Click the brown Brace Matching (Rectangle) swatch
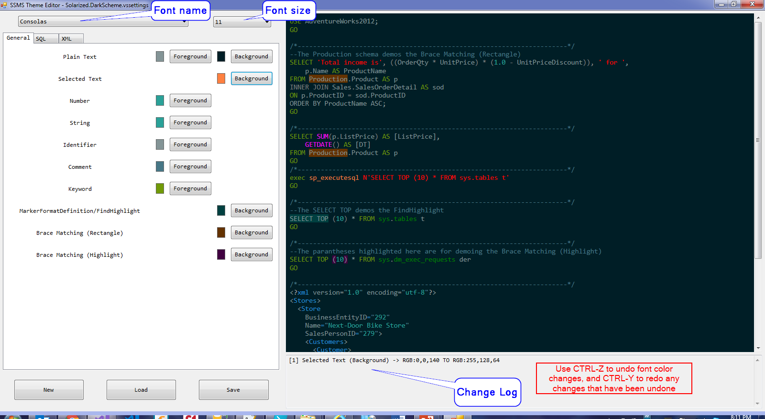The width and height of the screenshot is (765, 419). click(221, 232)
